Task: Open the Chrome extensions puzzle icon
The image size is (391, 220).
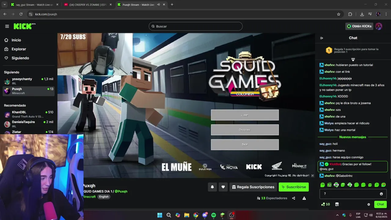Action: (350, 14)
